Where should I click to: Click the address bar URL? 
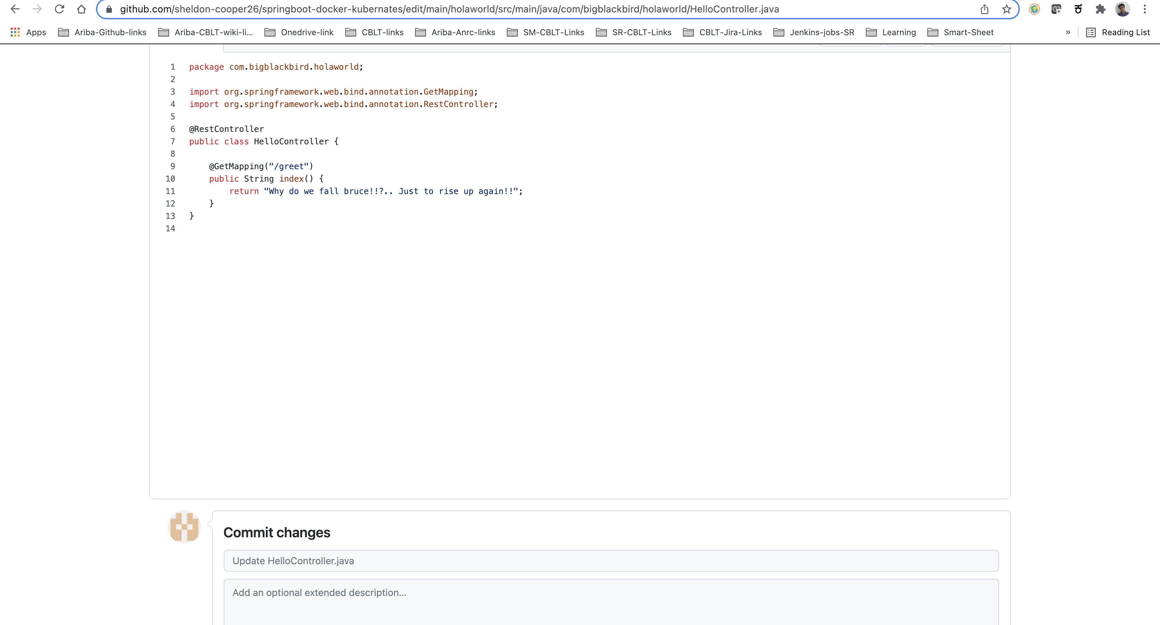pyautogui.click(x=449, y=9)
